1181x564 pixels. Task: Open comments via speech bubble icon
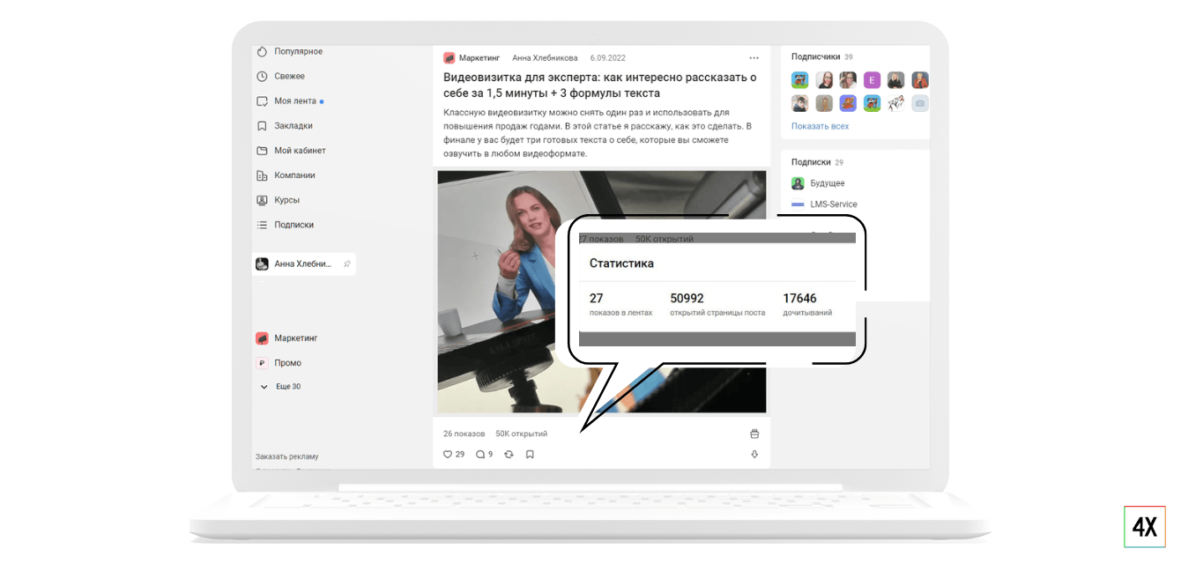pyautogui.click(x=480, y=455)
